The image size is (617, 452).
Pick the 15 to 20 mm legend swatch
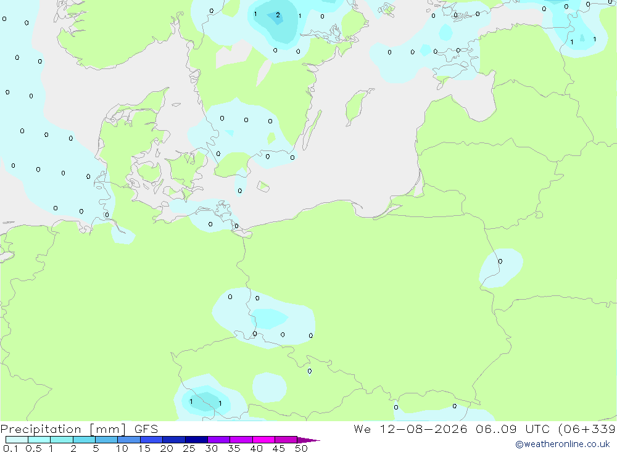(x=152, y=440)
